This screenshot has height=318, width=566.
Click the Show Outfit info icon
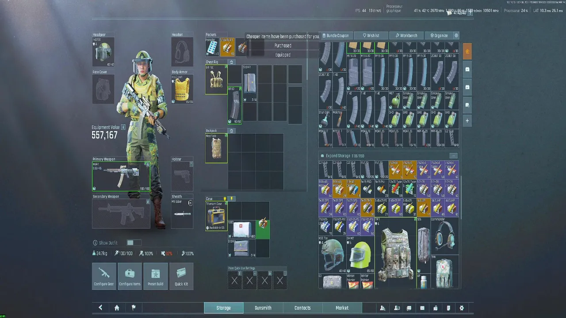(95, 243)
